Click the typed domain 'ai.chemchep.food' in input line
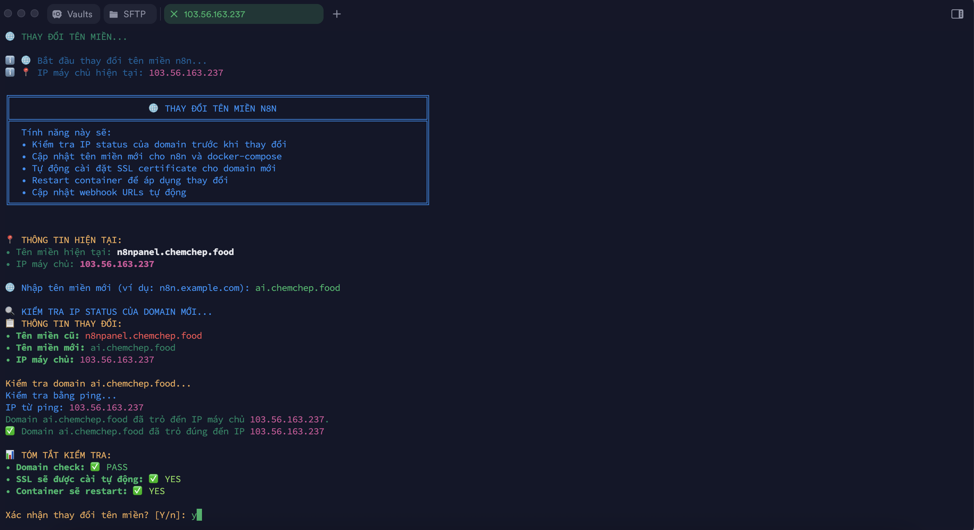This screenshot has height=530, width=974. click(298, 288)
